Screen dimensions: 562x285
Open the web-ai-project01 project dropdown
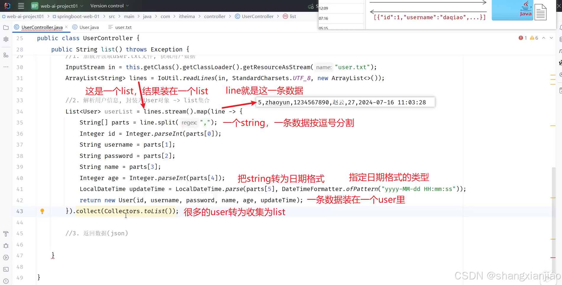[57, 6]
